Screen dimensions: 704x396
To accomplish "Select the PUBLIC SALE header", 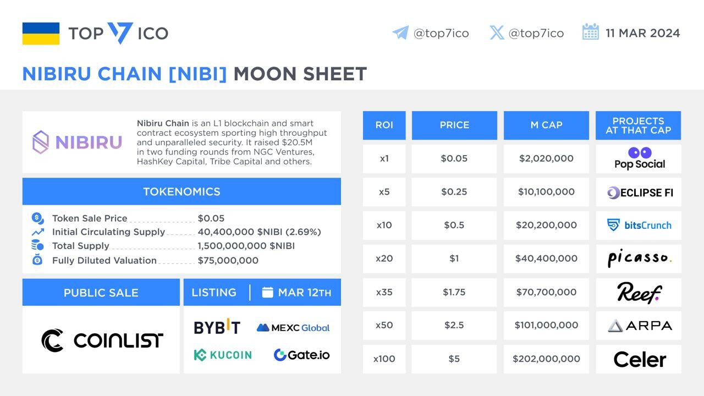I will point(101,292).
